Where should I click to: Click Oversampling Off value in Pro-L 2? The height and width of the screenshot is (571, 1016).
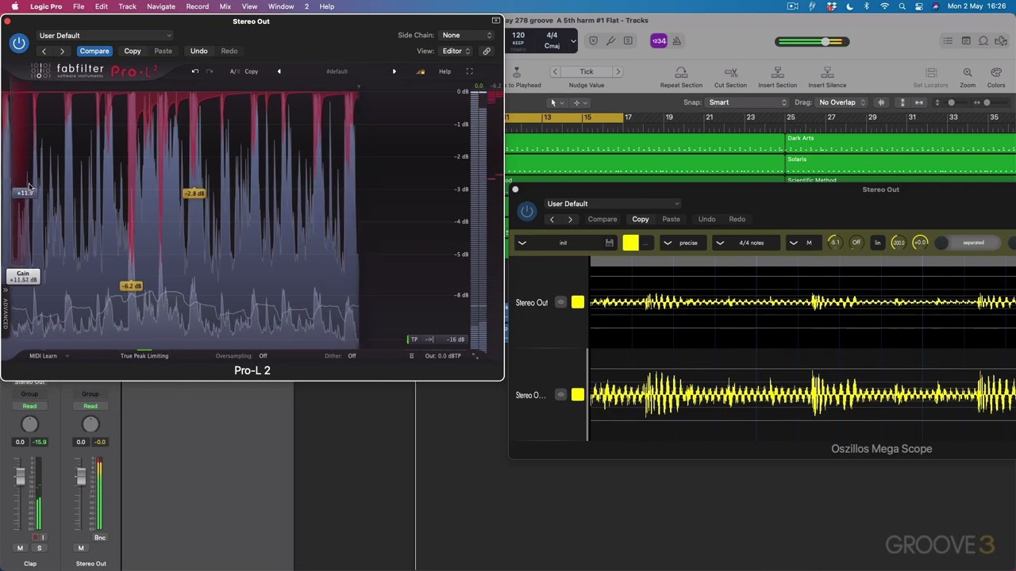click(263, 356)
